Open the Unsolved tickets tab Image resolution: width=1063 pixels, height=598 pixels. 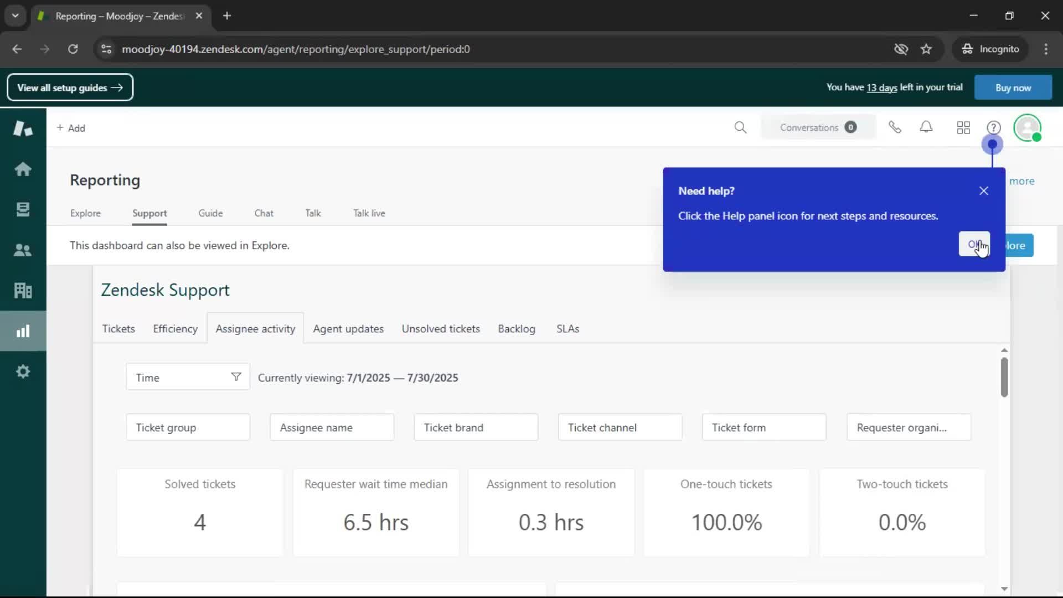pyautogui.click(x=441, y=329)
